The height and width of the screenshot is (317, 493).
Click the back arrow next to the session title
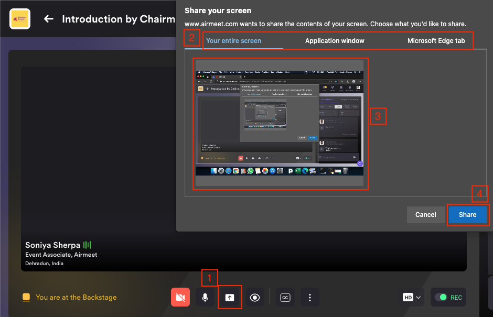click(48, 19)
